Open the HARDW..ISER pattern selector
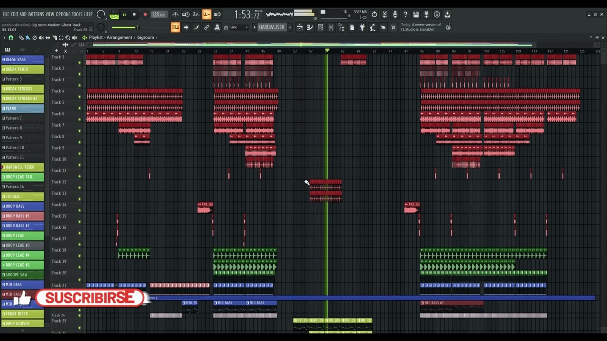Viewport: 607px width, 341px height. pyautogui.click(x=271, y=27)
